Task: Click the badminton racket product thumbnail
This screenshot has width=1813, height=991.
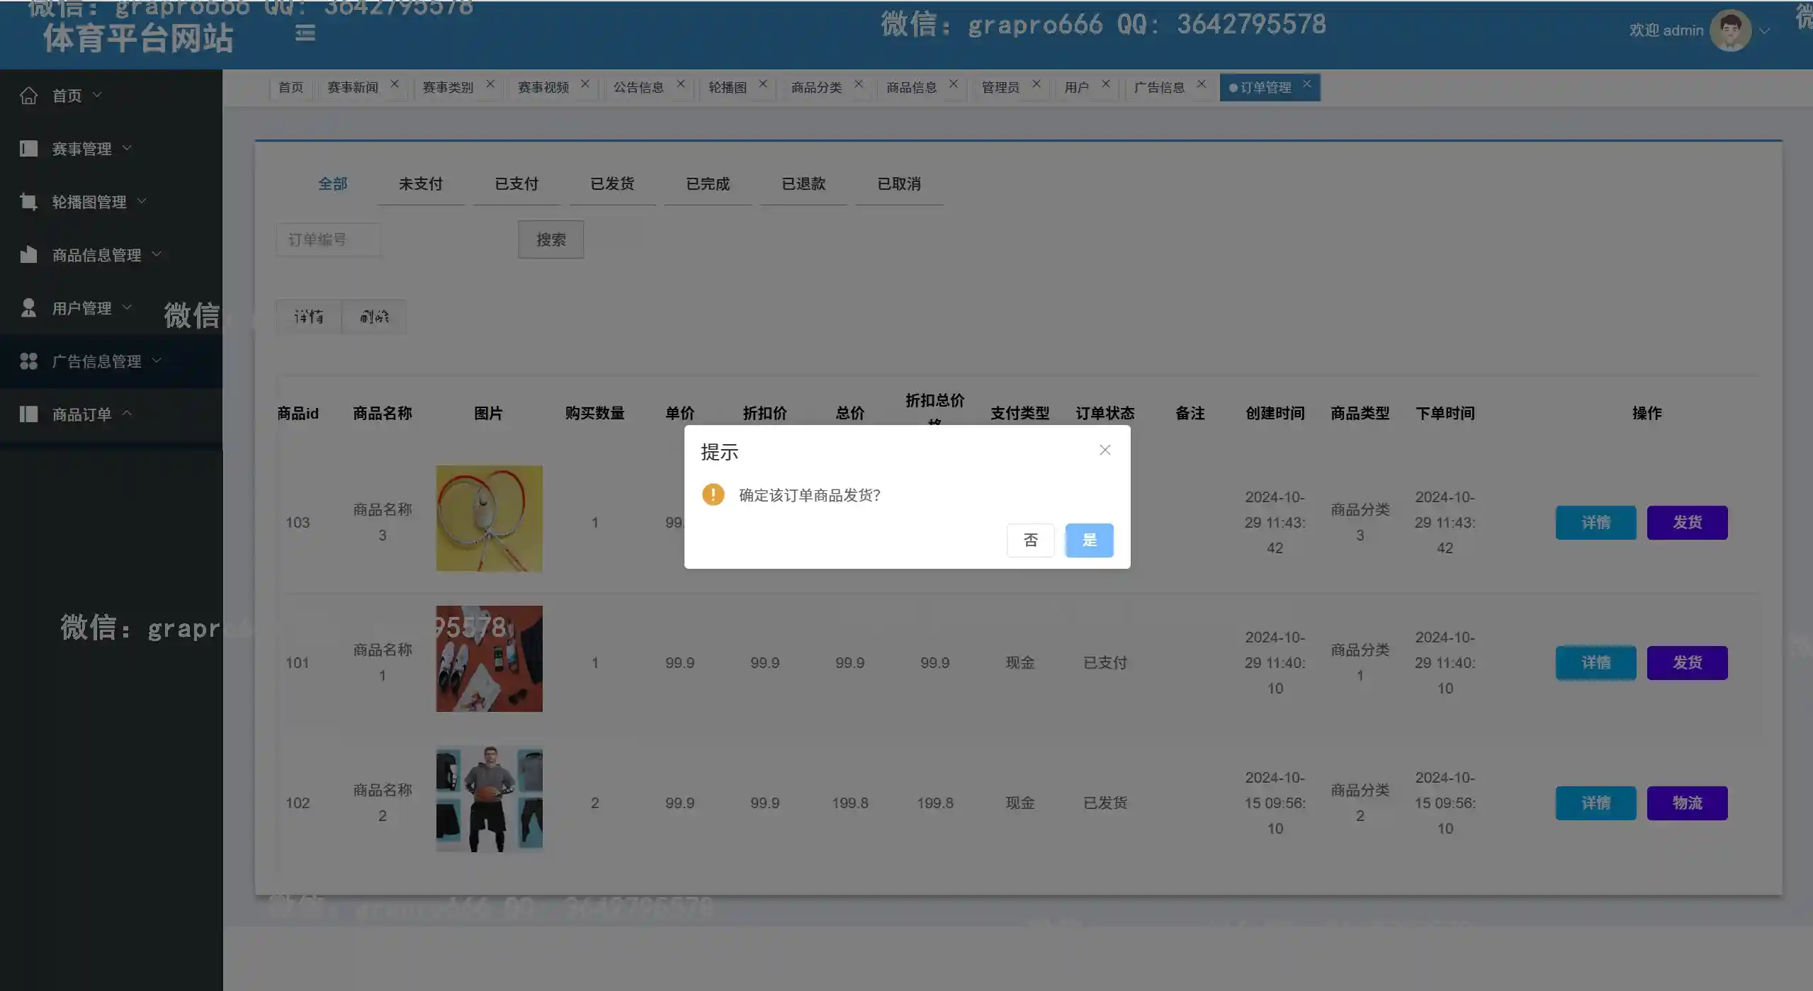Action: [490, 519]
